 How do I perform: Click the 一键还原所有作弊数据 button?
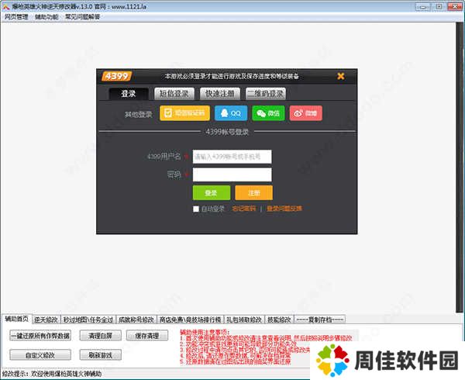point(40,336)
